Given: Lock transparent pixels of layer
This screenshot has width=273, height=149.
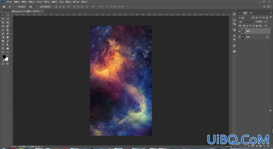Looking at the screenshot, I should pyautogui.click(x=244, y=26).
